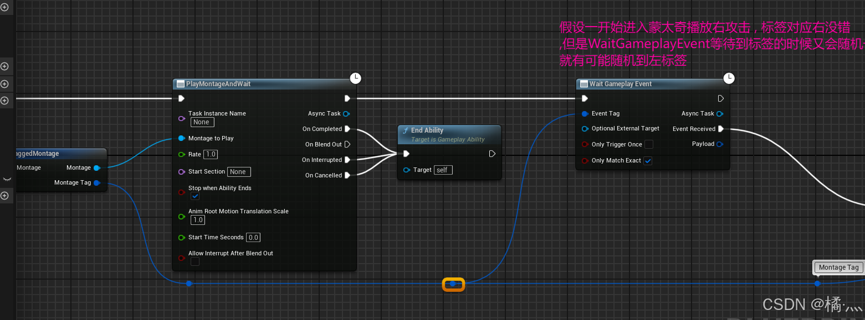Click the Task Instance Name pin
Screen dimensions: 865x320
181,118
